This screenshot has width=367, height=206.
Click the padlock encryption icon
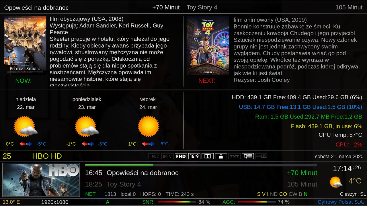[x=221, y=156]
